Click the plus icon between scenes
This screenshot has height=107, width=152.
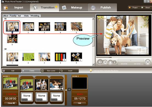[x=69, y=89]
